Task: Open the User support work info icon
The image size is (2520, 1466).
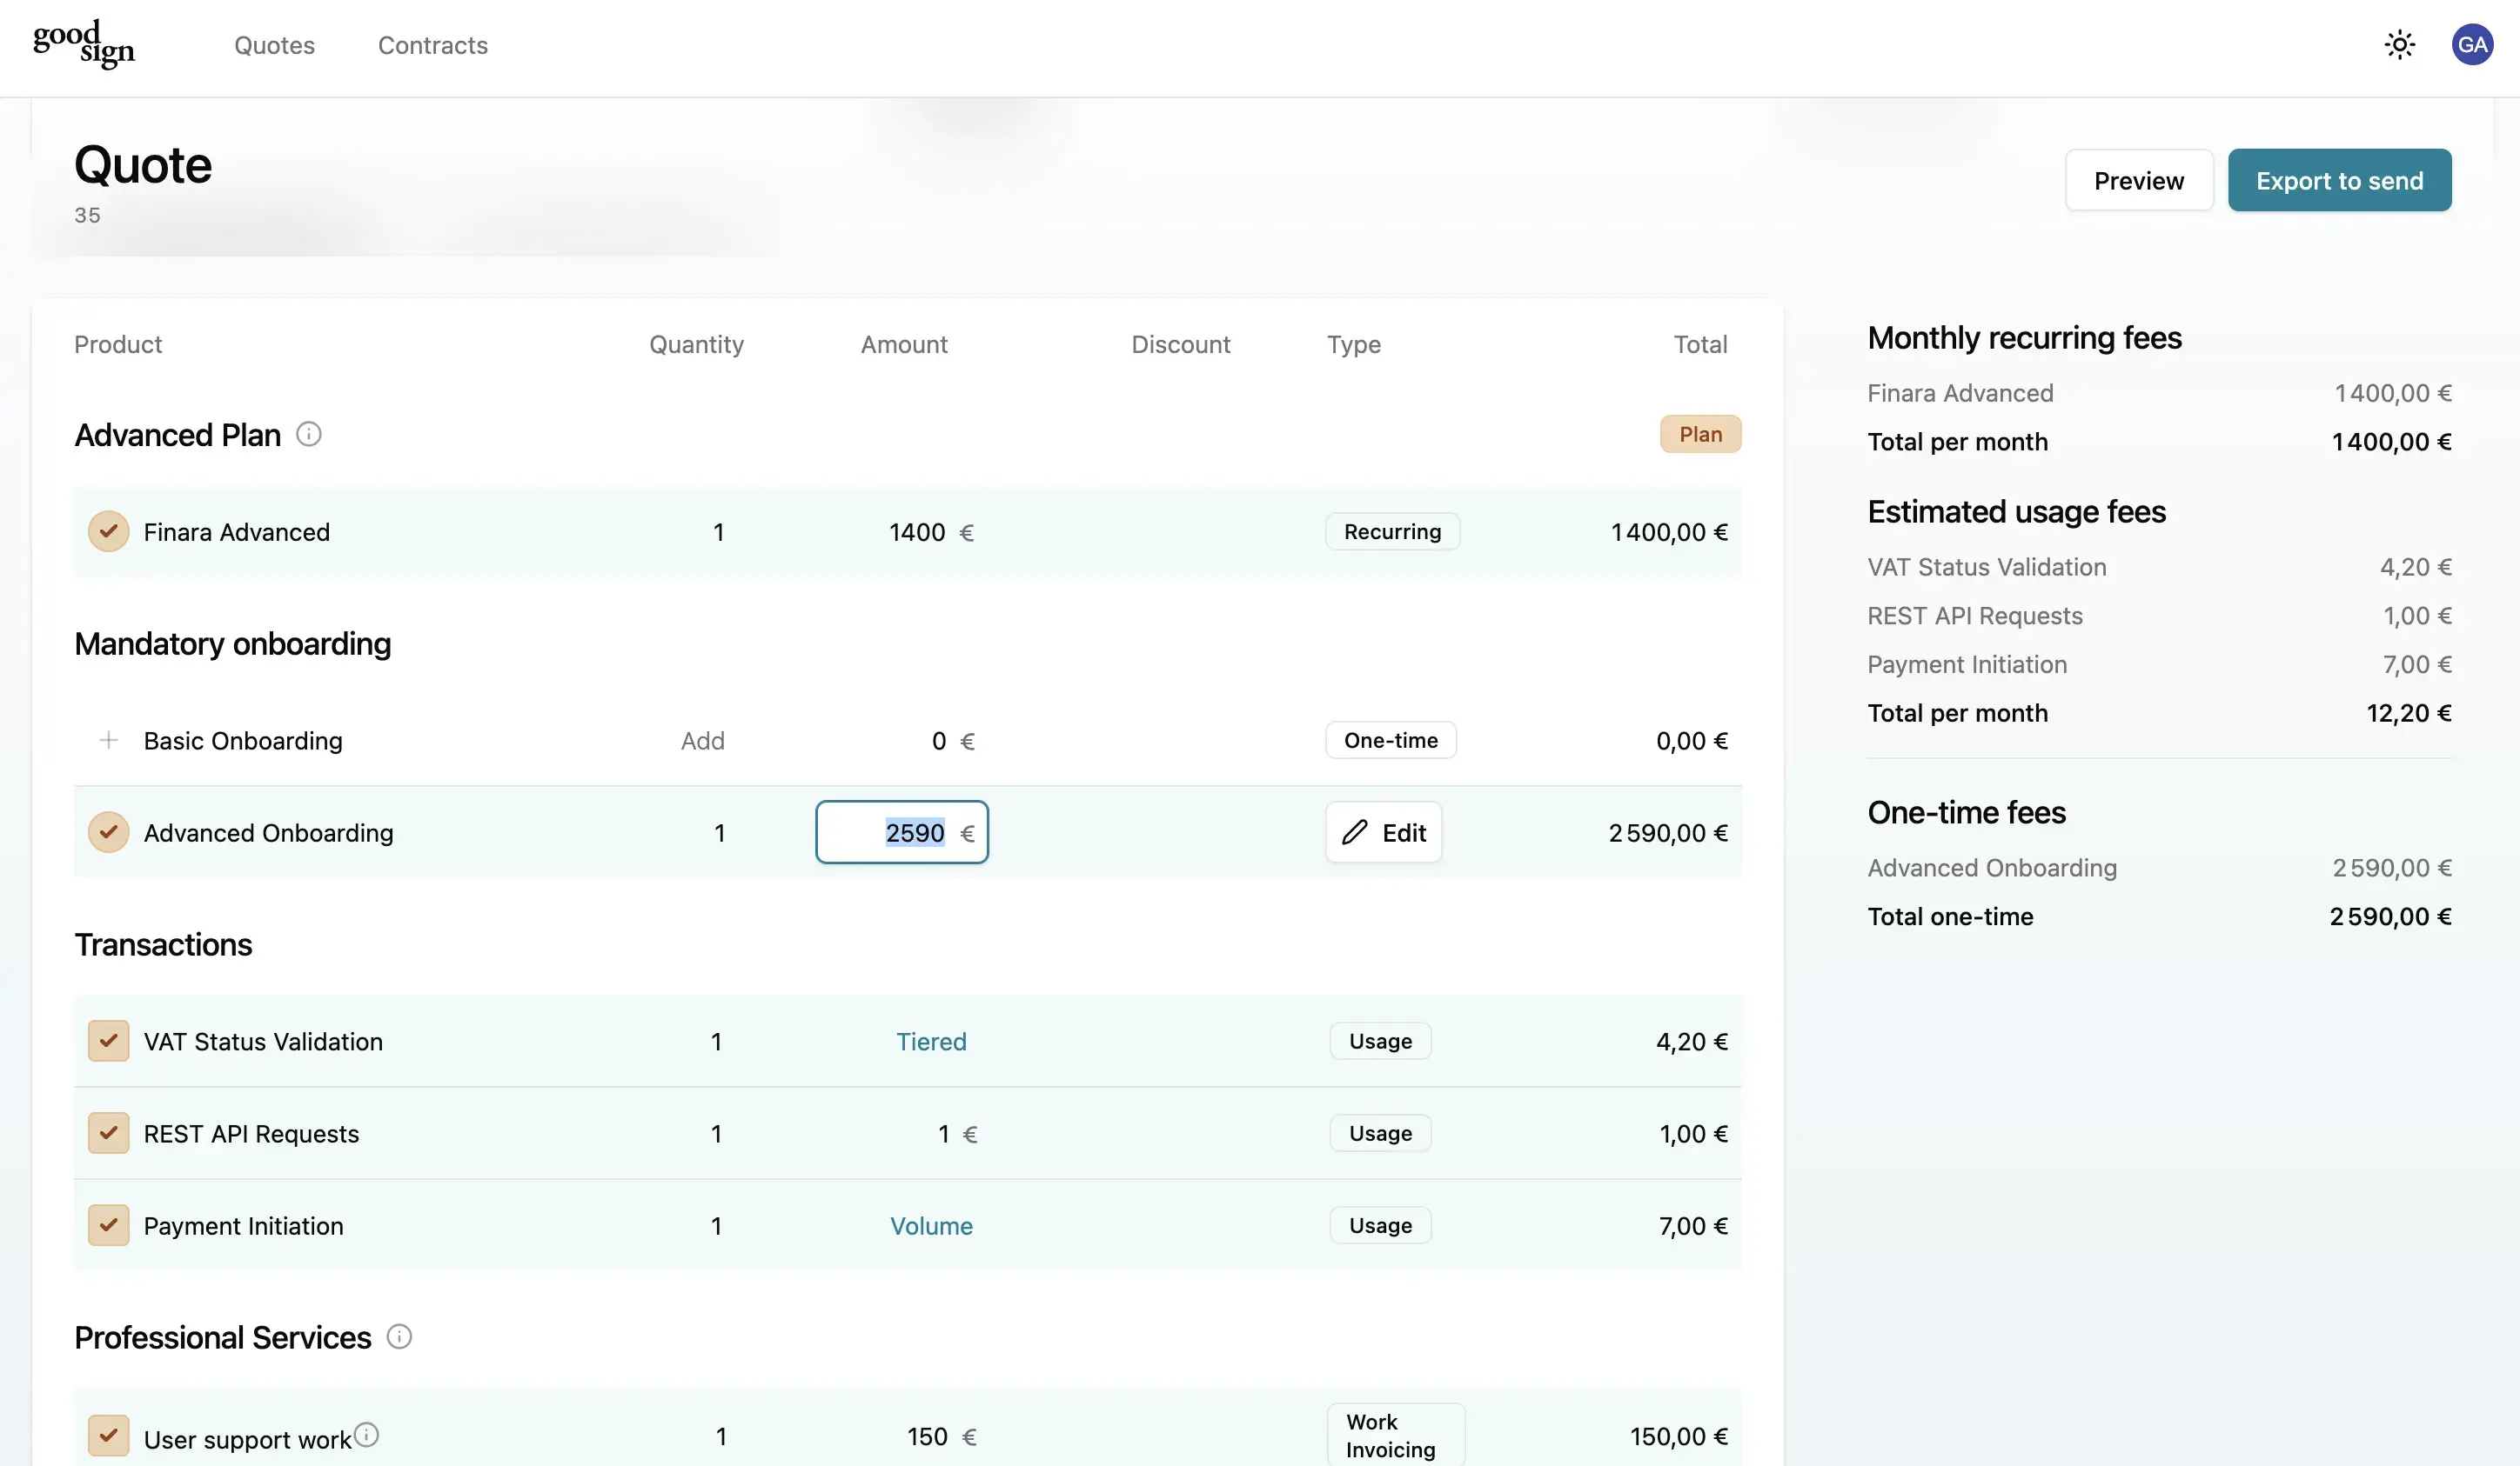Action: [366, 1435]
